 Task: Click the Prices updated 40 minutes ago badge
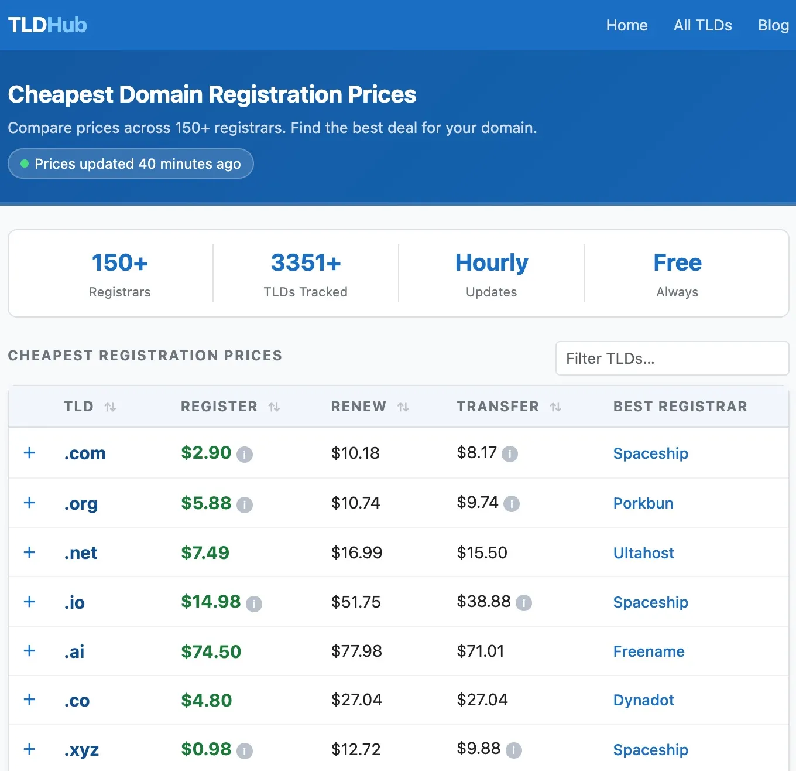pos(131,163)
